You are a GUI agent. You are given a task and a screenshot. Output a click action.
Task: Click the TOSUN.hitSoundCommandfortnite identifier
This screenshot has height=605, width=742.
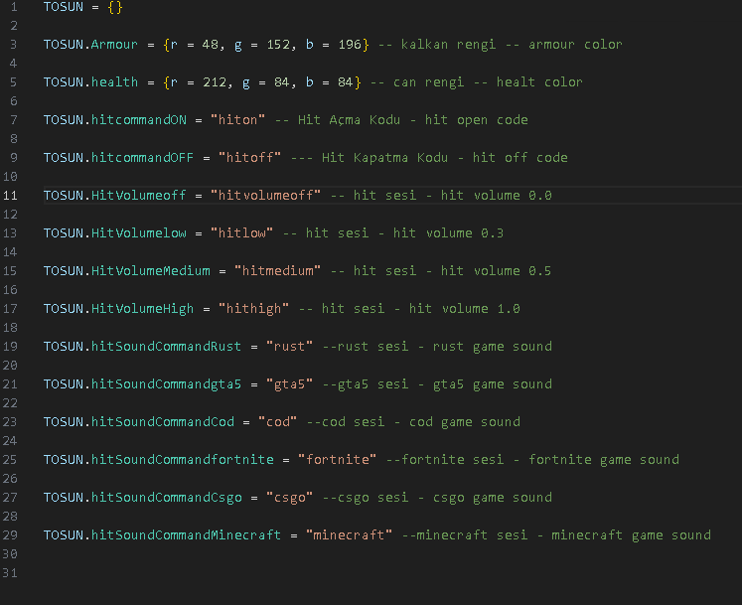[158, 460]
